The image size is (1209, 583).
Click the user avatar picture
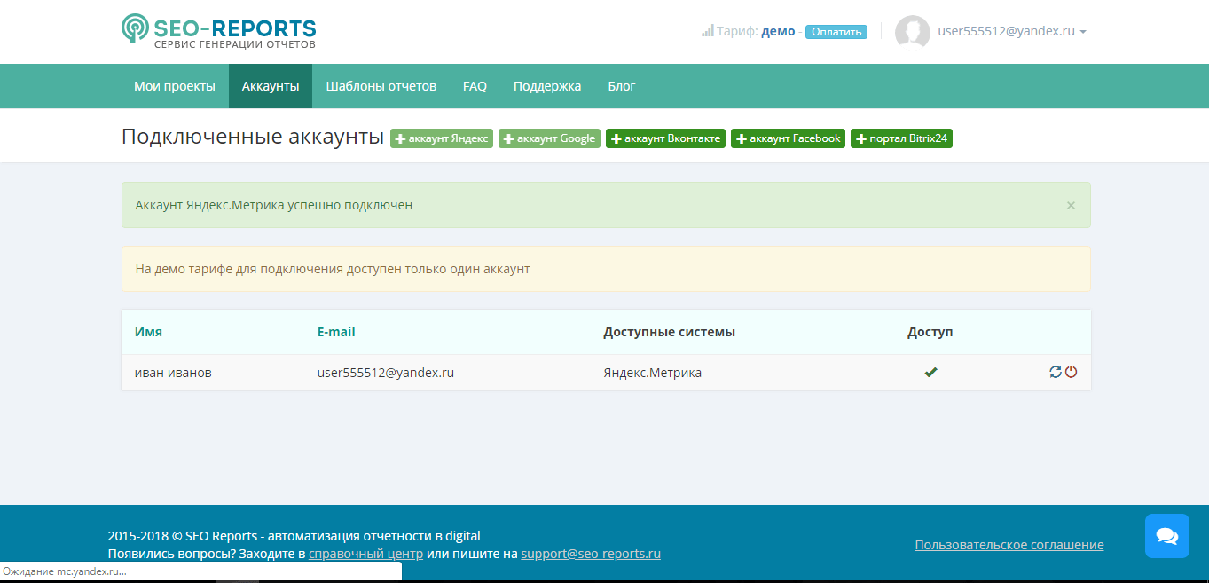pyautogui.click(x=912, y=32)
